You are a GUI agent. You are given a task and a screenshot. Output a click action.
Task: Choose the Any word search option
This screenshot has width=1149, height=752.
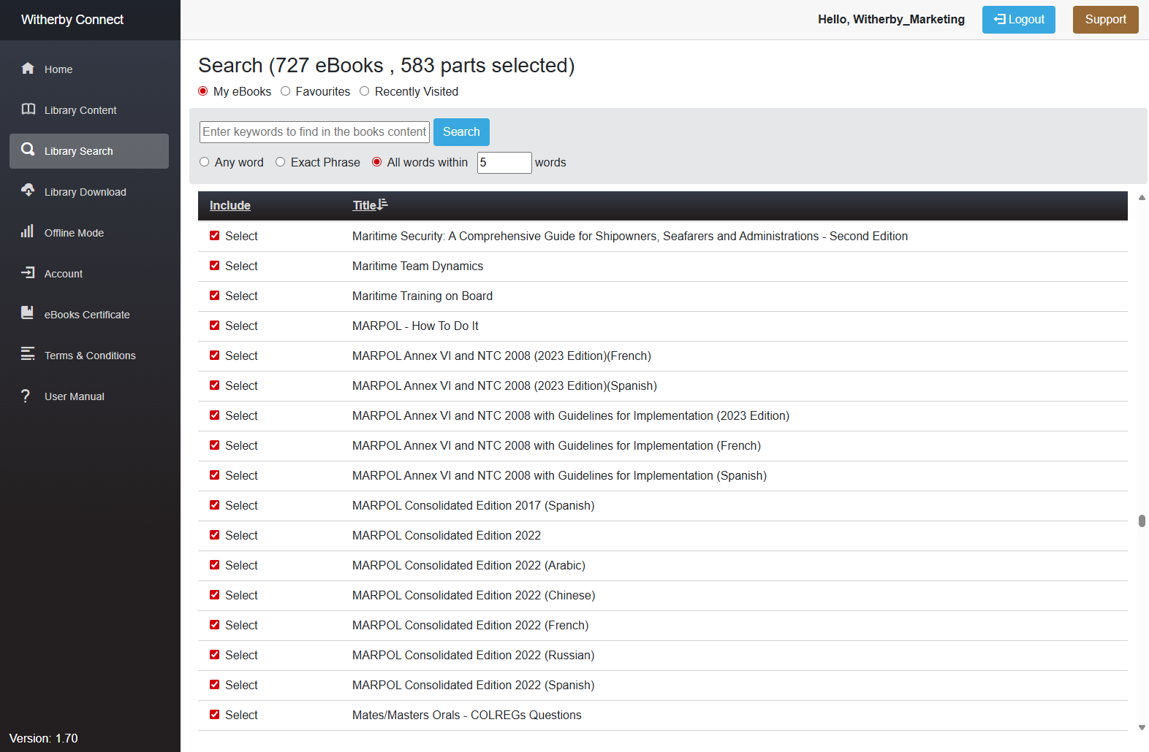[x=205, y=162]
